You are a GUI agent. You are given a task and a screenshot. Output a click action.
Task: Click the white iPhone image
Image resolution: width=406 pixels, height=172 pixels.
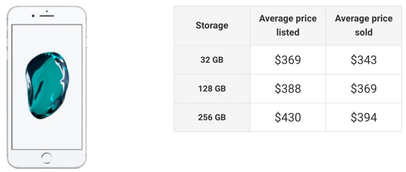[47, 87]
